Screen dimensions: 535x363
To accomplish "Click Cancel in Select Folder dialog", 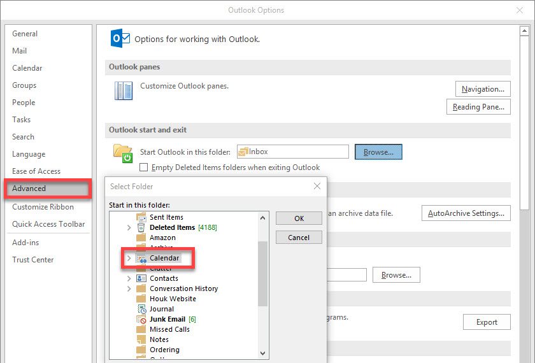I will pyautogui.click(x=299, y=238).
